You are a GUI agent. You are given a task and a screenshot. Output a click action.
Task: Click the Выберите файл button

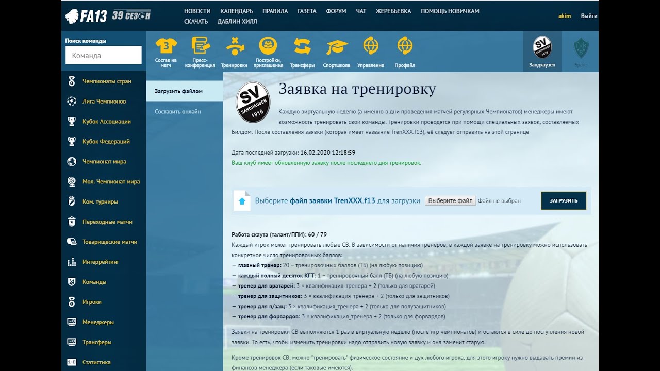pos(451,201)
